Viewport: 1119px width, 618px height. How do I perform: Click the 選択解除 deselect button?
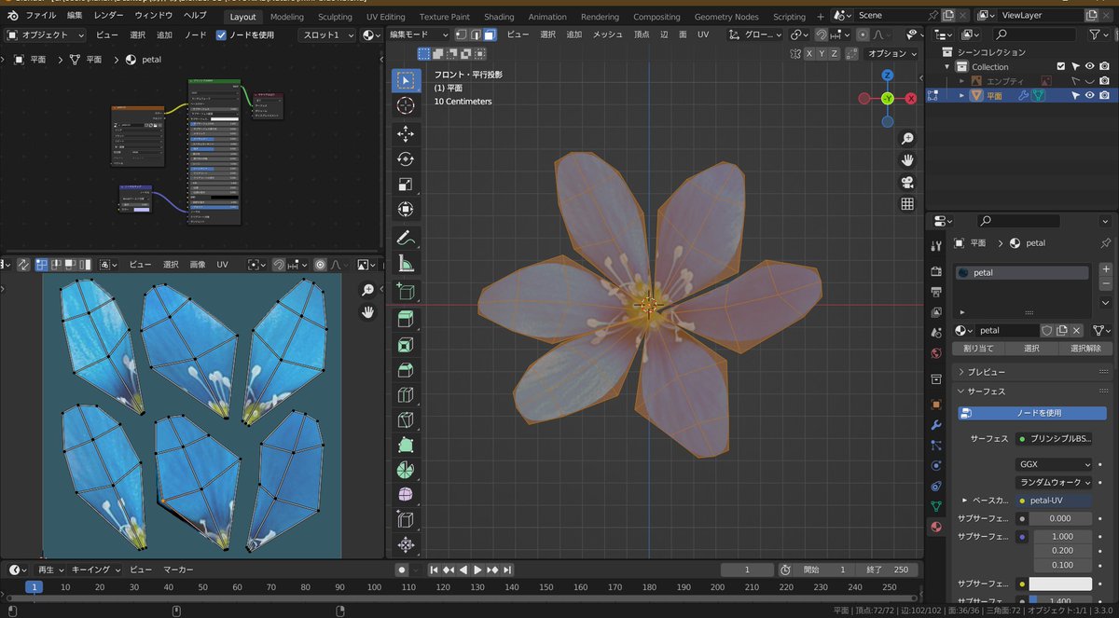(1085, 349)
